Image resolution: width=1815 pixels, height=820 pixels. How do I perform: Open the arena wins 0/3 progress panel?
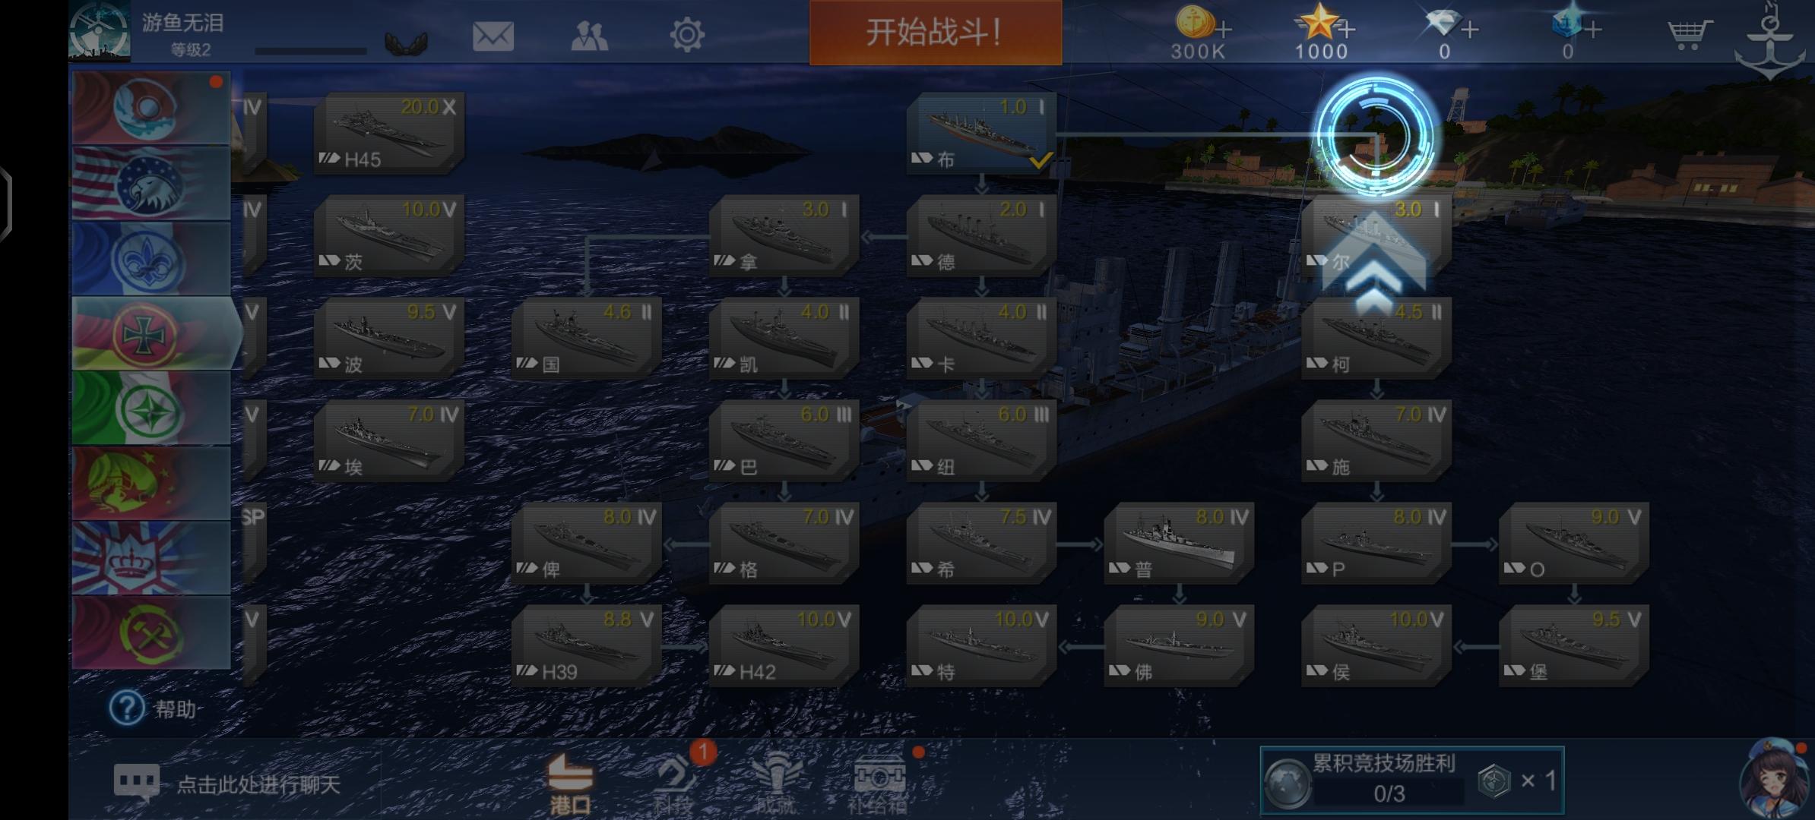coord(1412,780)
